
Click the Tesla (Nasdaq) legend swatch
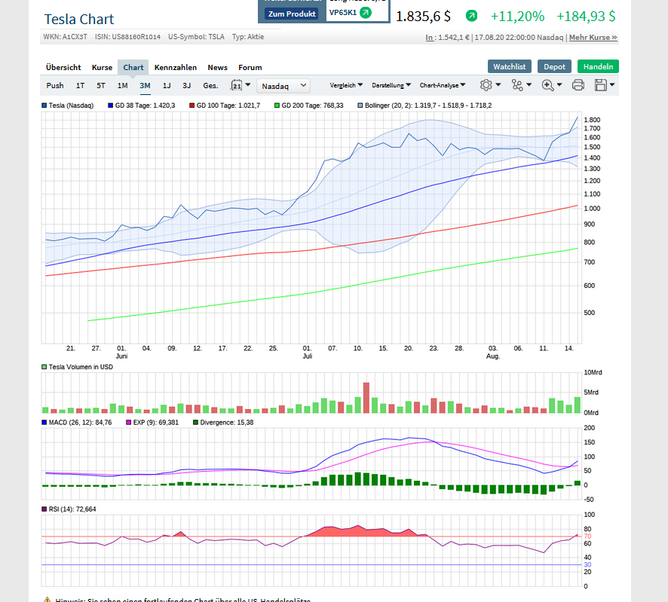point(44,105)
